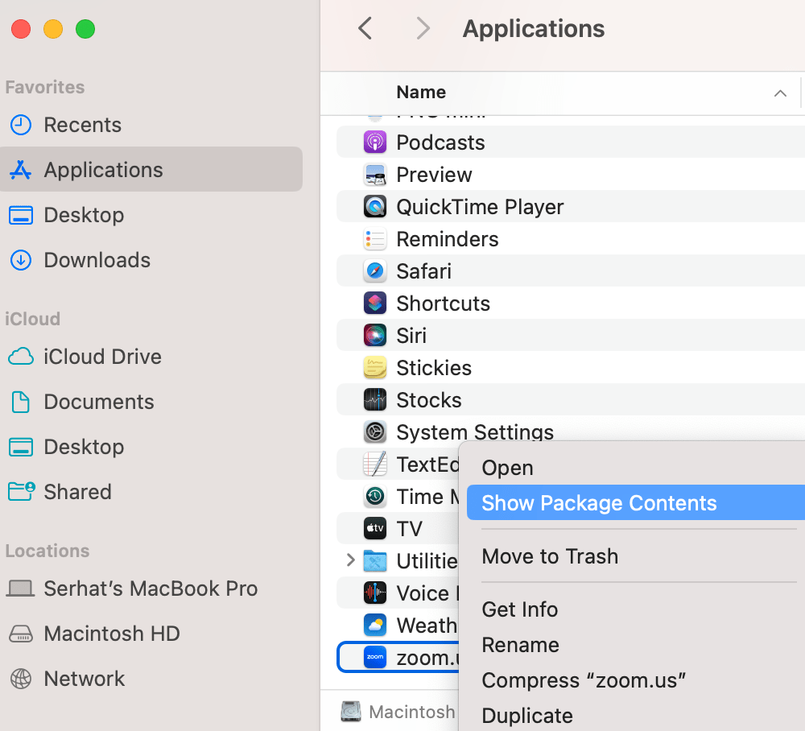Click the Shared folder icon in sidebar
The height and width of the screenshot is (731, 805).
point(22,492)
